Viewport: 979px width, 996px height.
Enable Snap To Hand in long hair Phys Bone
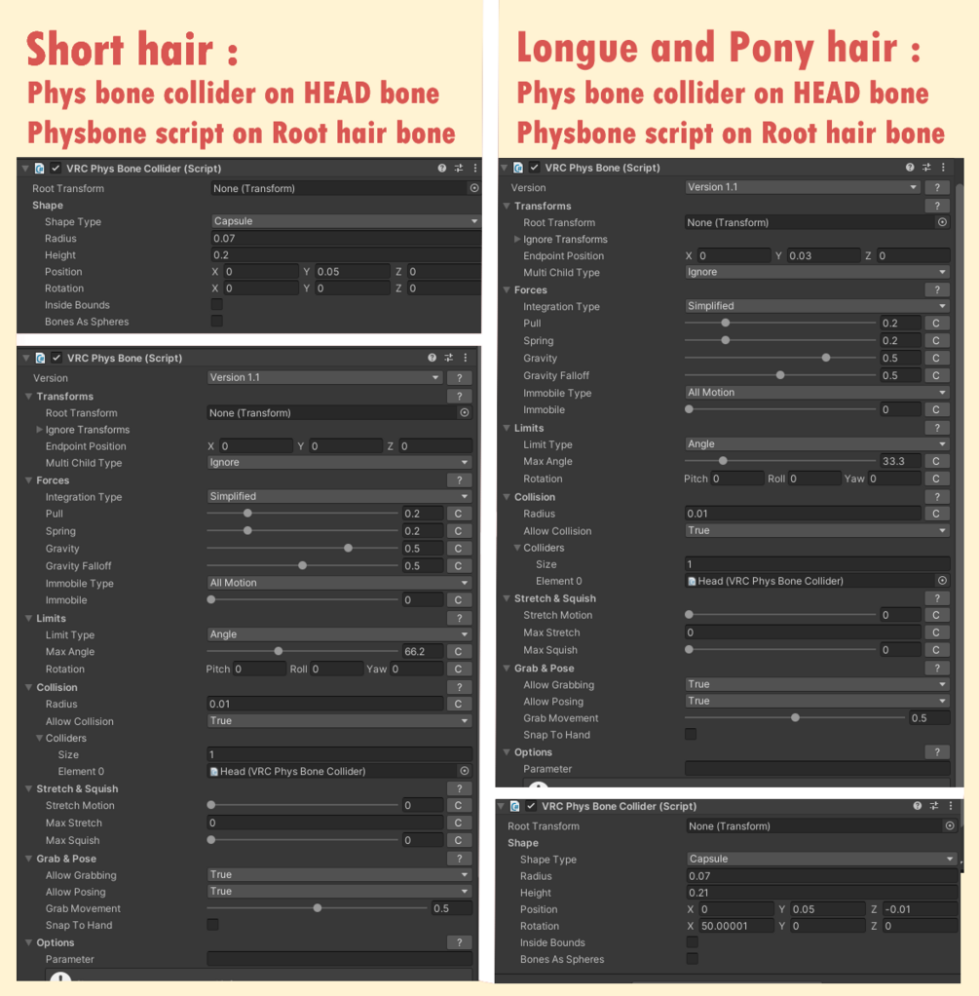click(x=691, y=734)
